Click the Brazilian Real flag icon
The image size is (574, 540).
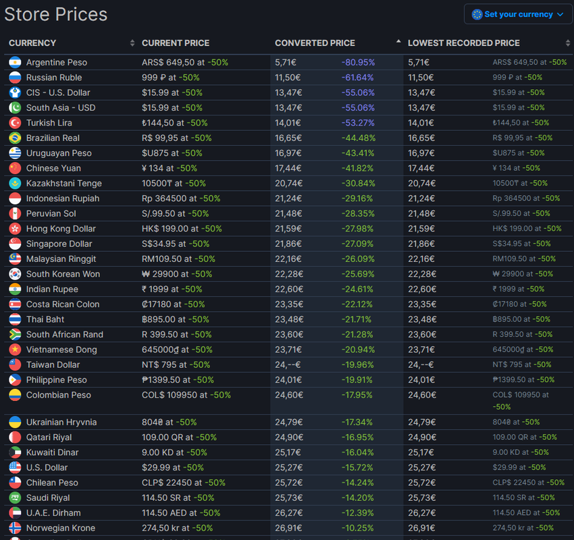15,138
